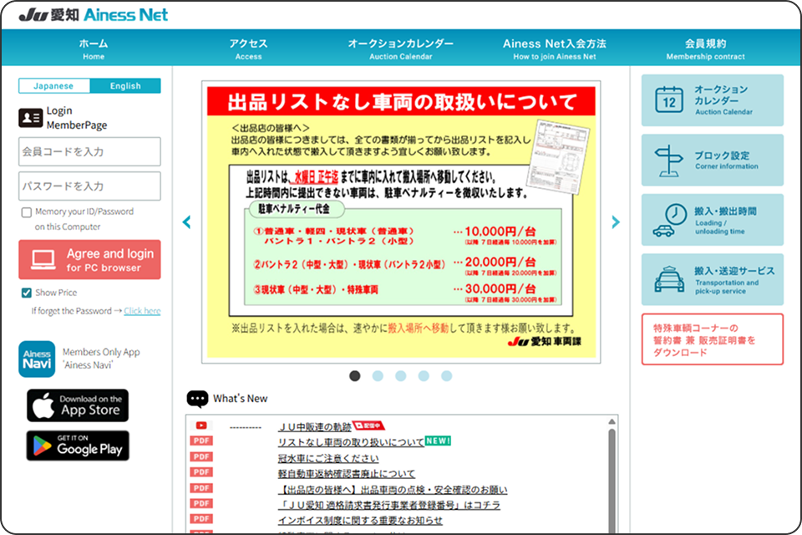Open Transportation and pick-up service tile
The height and width of the screenshot is (535, 802).
(x=712, y=279)
